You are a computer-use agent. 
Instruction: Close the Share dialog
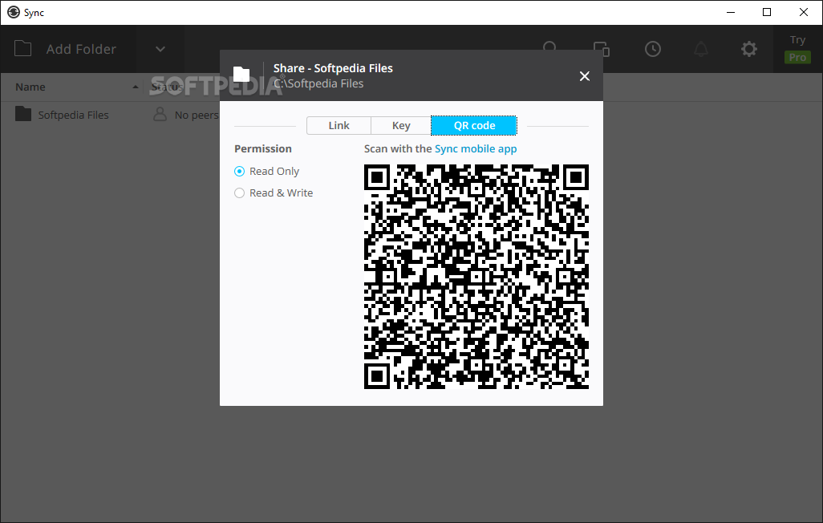pos(584,76)
